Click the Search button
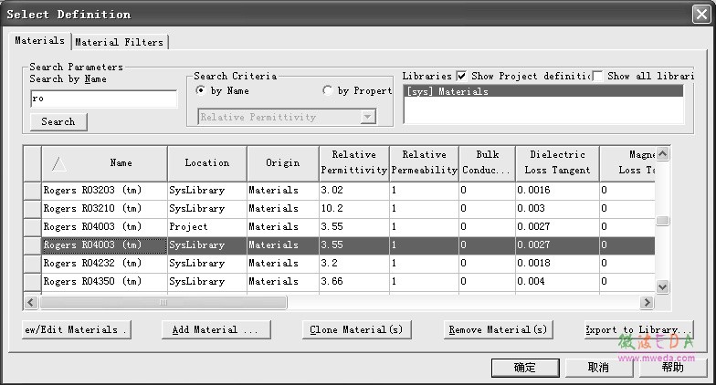This screenshot has height=385, width=716. tap(58, 122)
